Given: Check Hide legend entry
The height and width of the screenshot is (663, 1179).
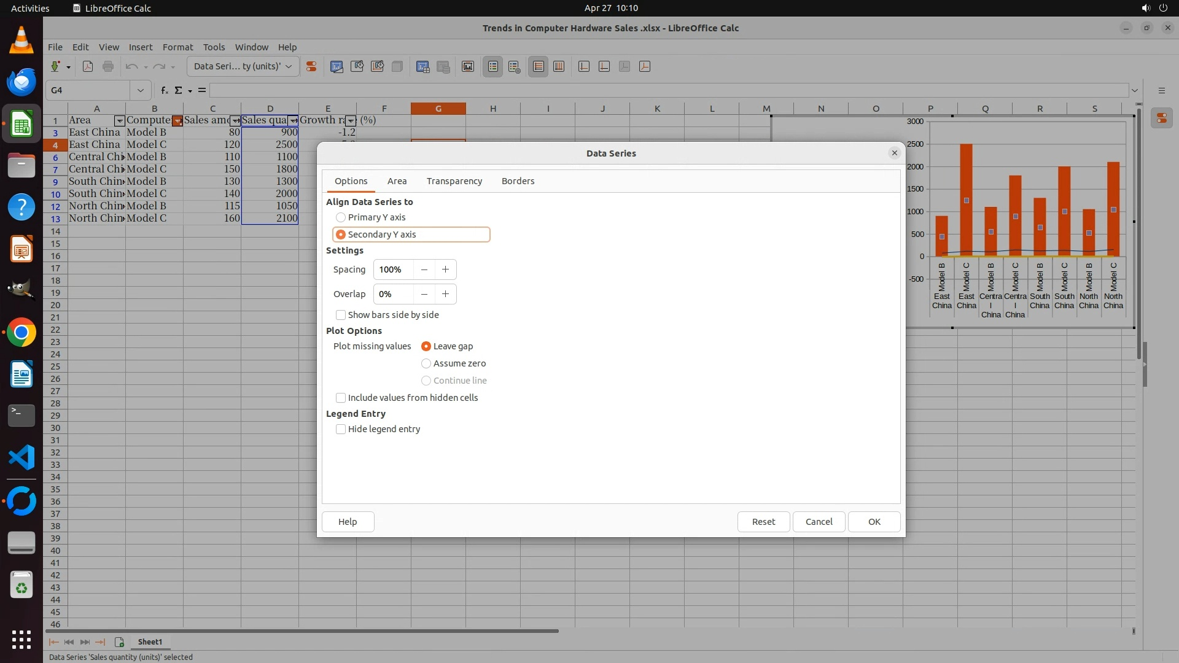Looking at the screenshot, I should pyautogui.click(x=341, y=429).
